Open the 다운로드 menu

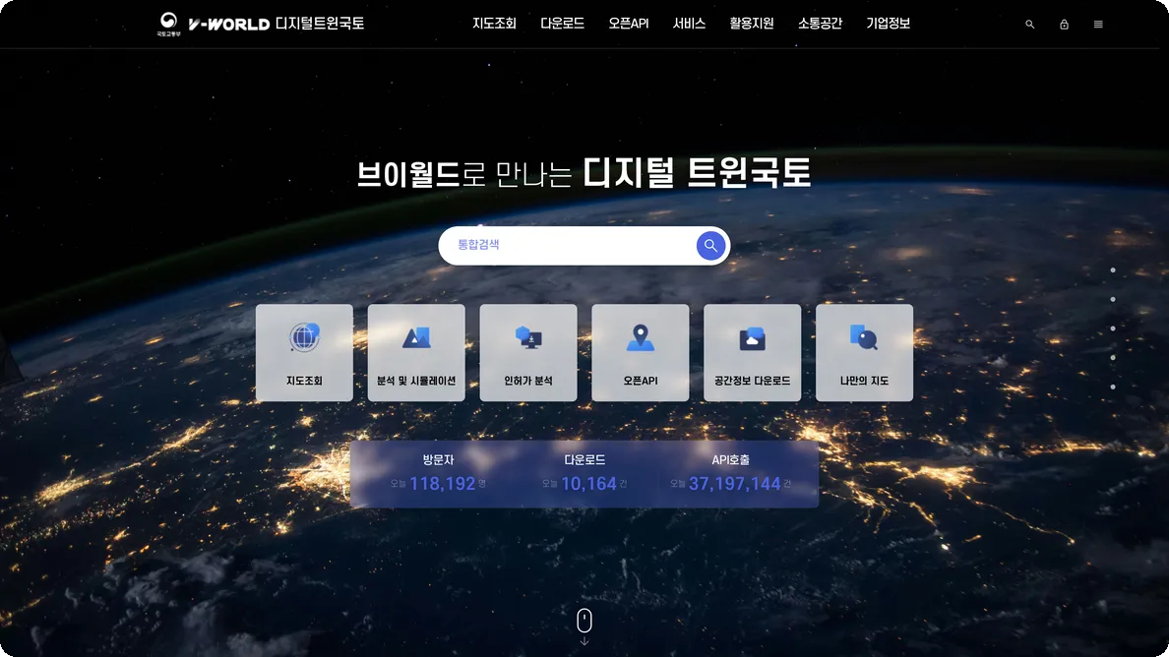coord(562,24)
